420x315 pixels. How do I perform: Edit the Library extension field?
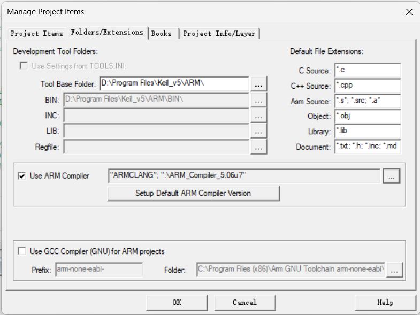point(368,131)
